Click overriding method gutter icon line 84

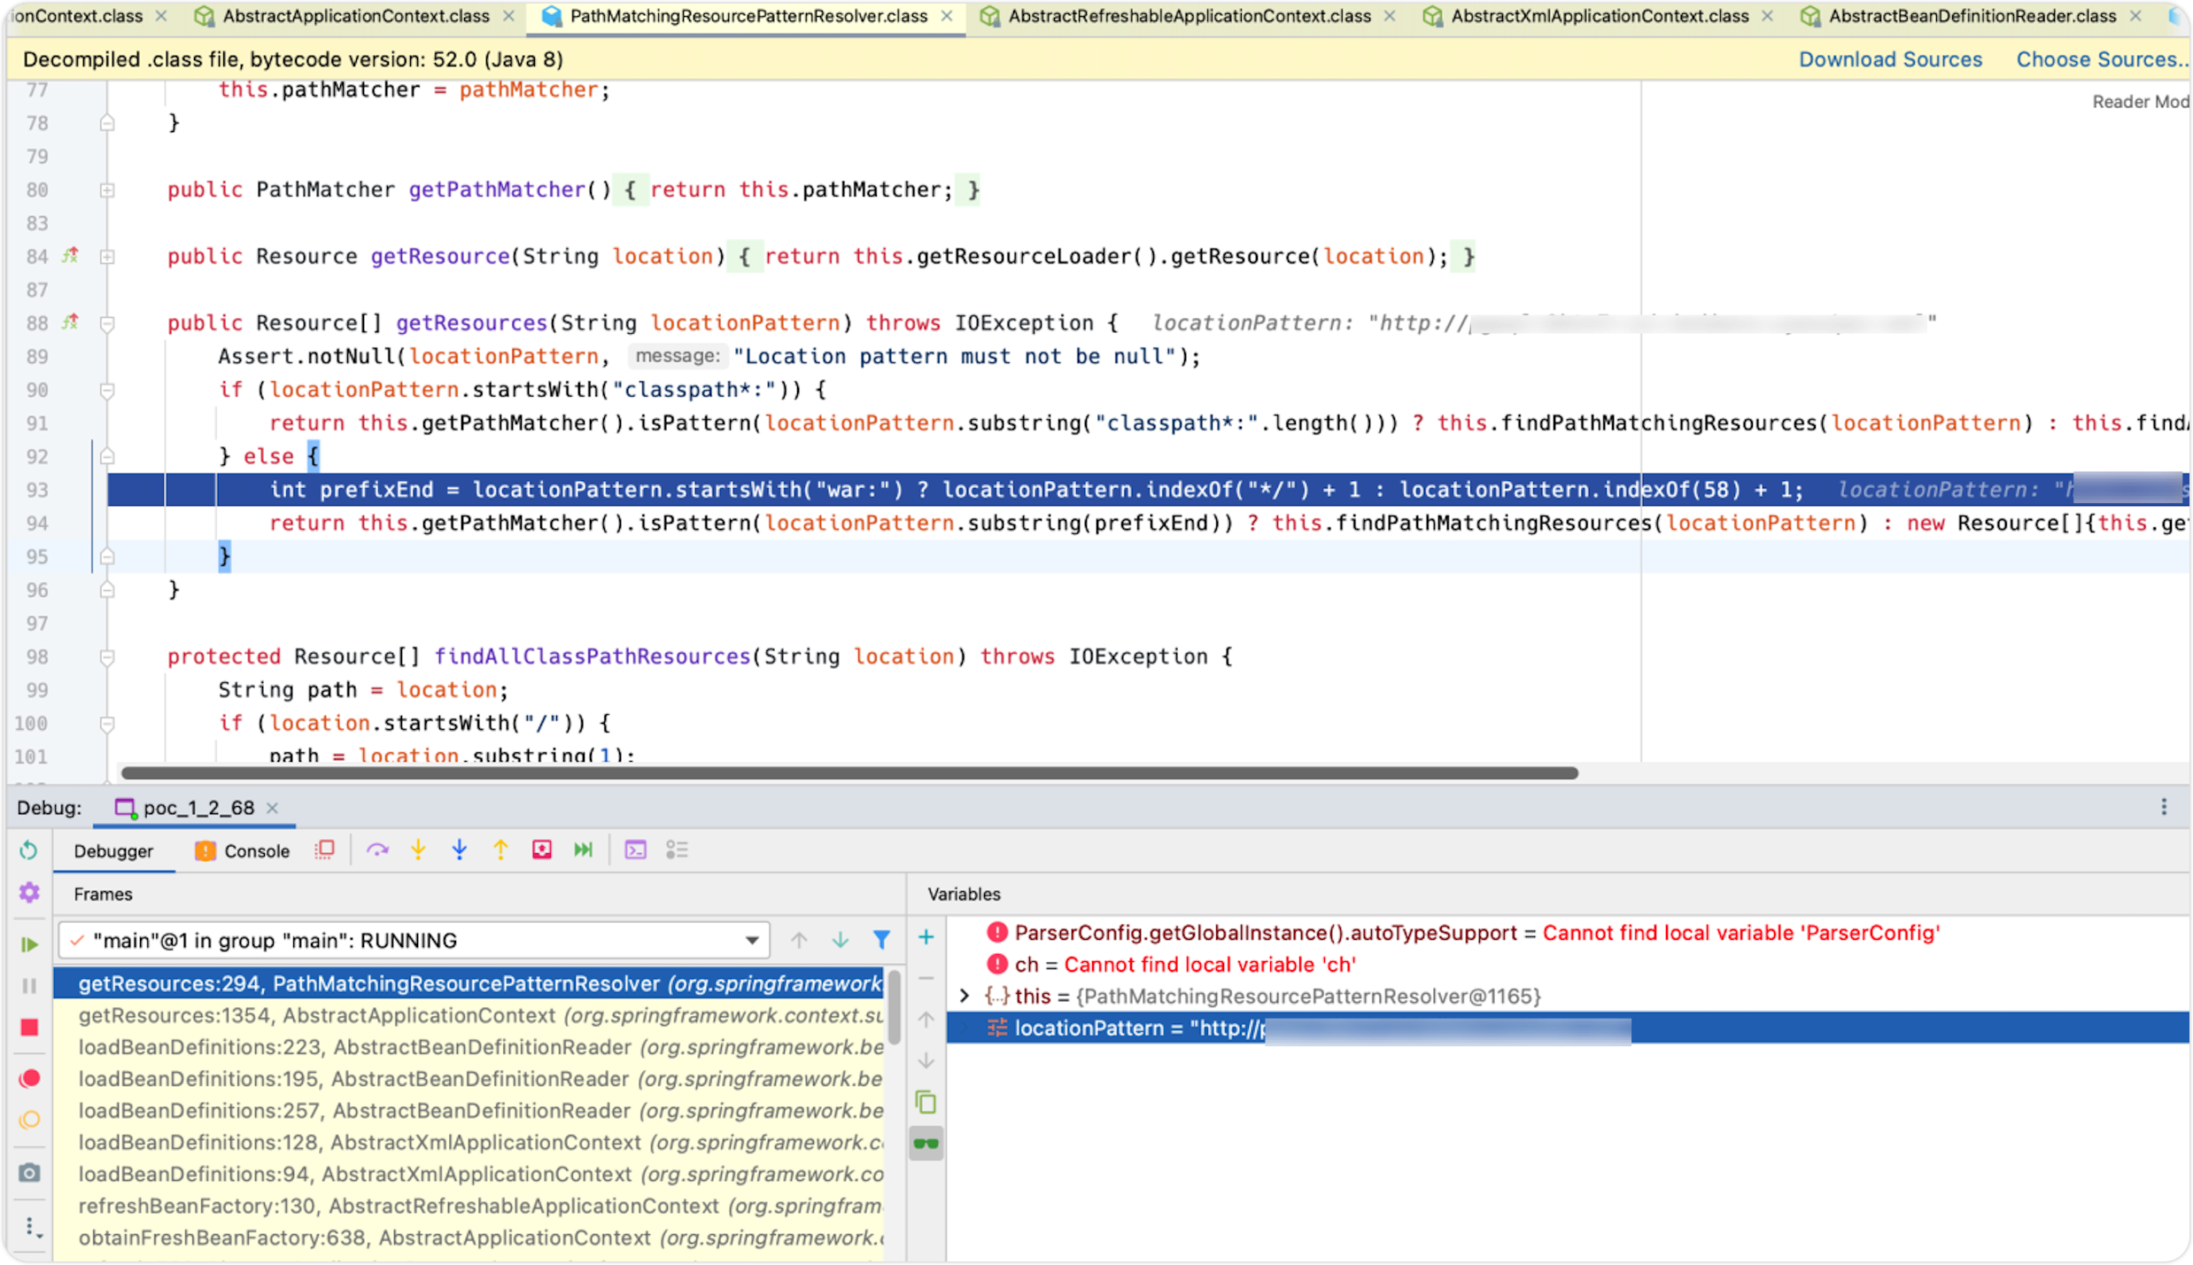pos(70,256)
